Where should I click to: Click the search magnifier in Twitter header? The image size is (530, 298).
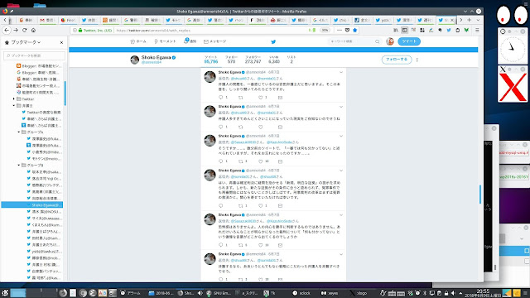point(378,41)
